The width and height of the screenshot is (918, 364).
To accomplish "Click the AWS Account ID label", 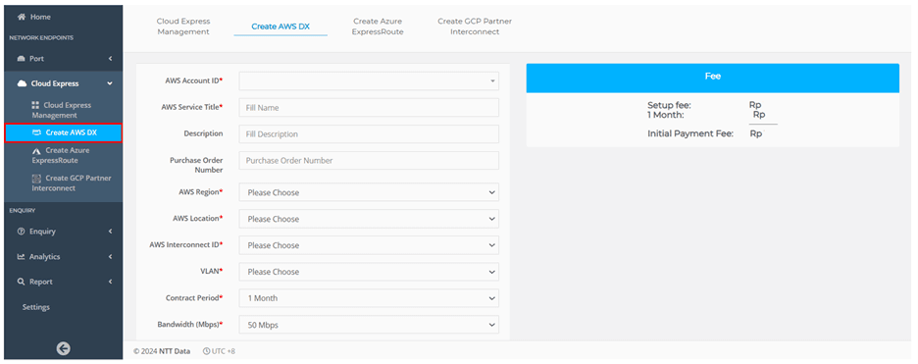I will tap(194, 80).
